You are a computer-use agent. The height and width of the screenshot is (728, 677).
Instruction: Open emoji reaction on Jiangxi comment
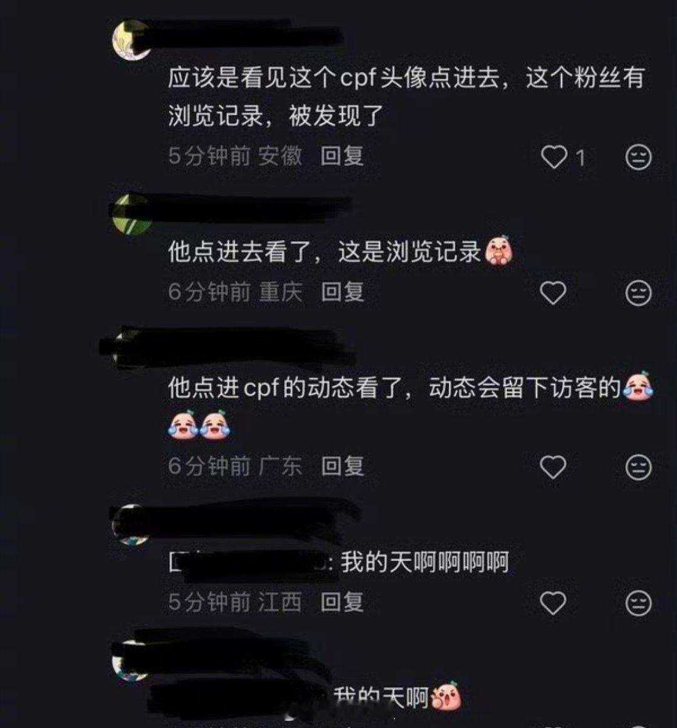(639, 603)
